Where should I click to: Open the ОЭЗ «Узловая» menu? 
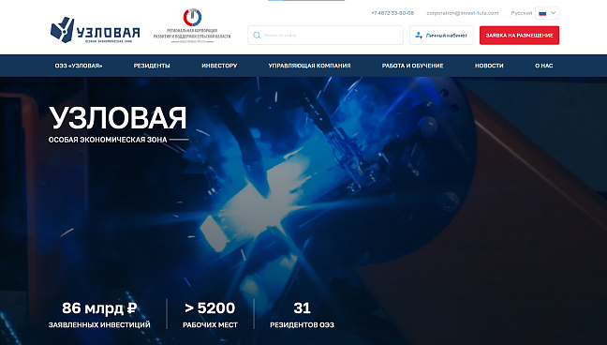(79, 66)
